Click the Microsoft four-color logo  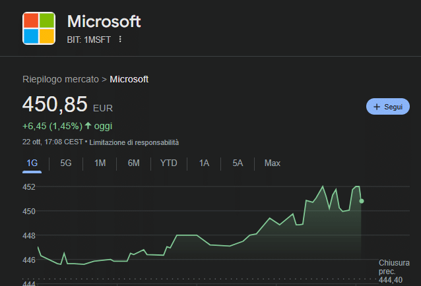point(39,28)
